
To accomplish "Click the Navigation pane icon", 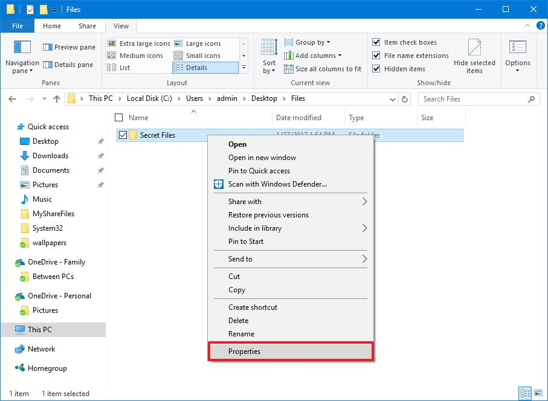I will point(22,47).
